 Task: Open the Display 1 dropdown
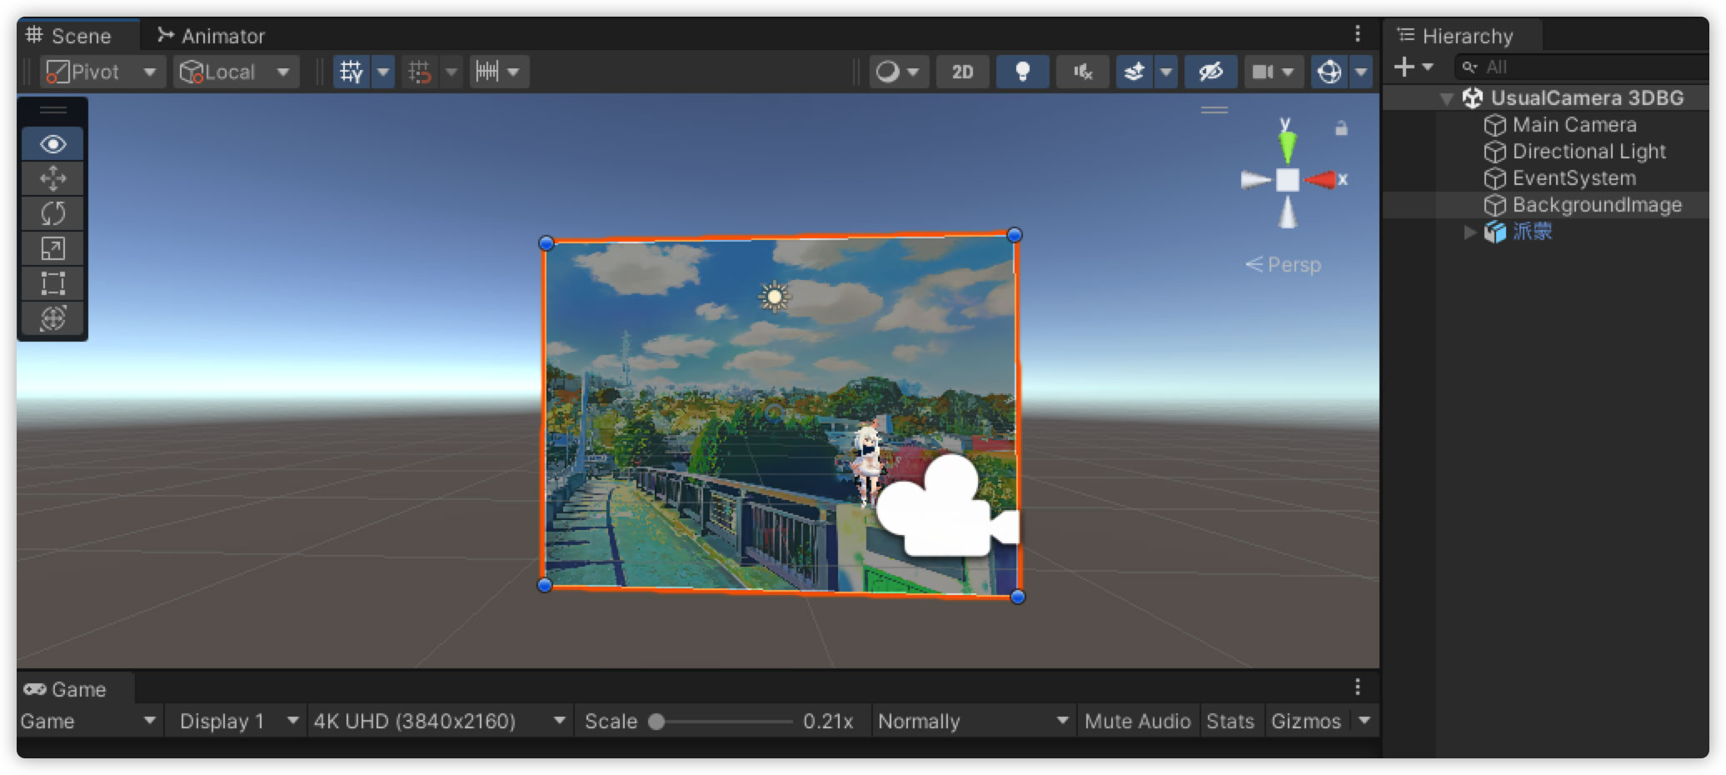tap(238, 721)
